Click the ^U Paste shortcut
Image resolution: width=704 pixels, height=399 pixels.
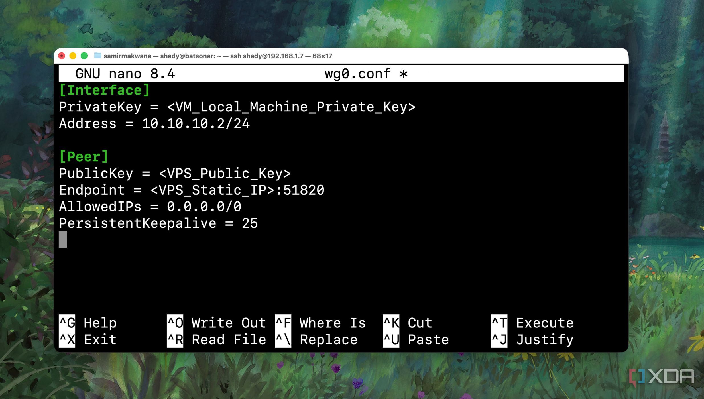(416, 339)
